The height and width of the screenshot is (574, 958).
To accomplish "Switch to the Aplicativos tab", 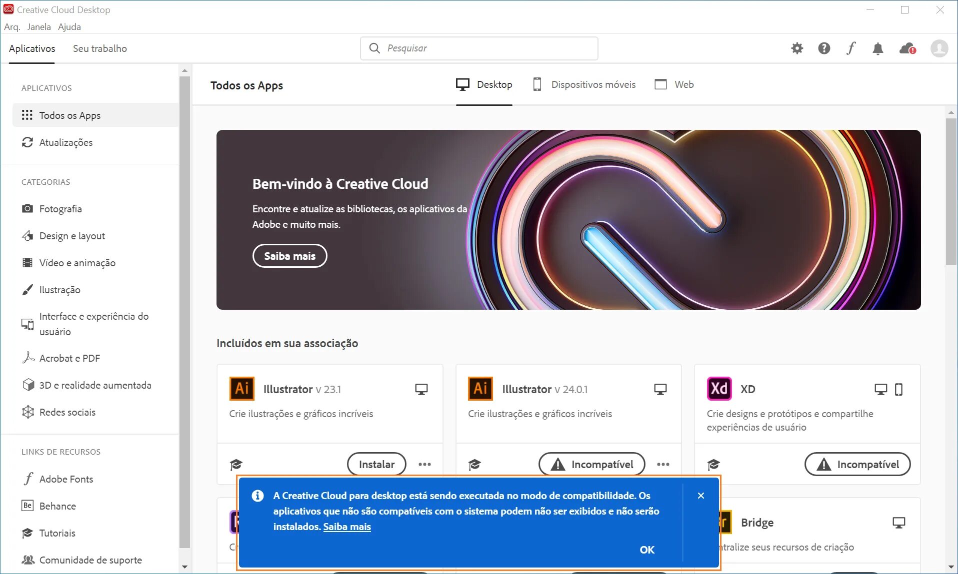I will (32, 48).
